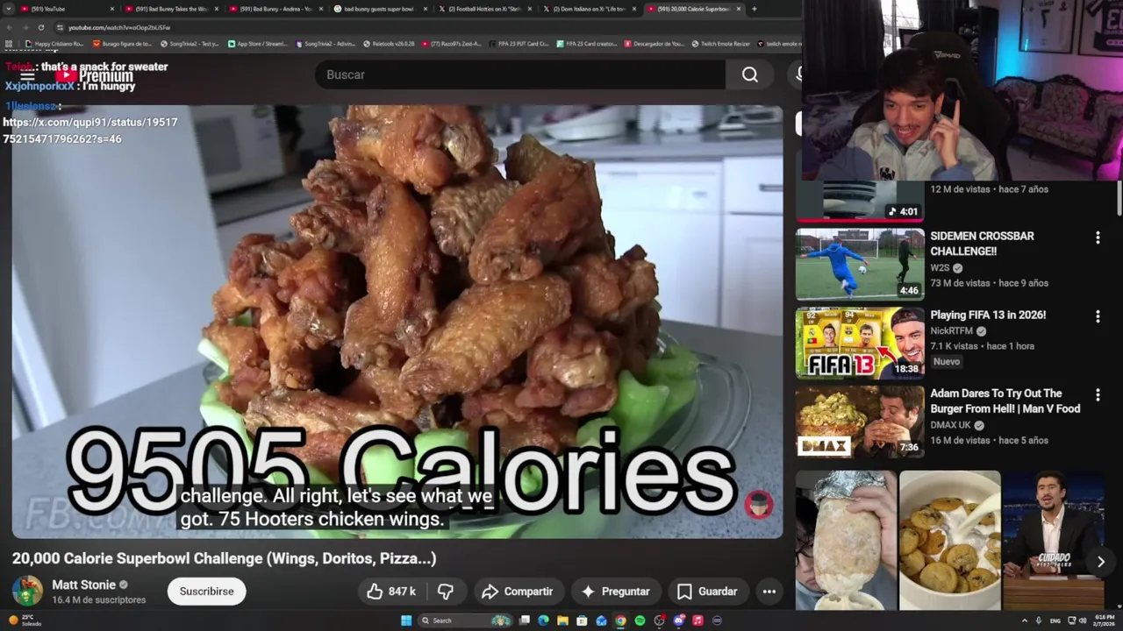The width and height of the screenshot is (1123, 631).
Task: Open Task View from the taskbar
Action: pos(525,620)
